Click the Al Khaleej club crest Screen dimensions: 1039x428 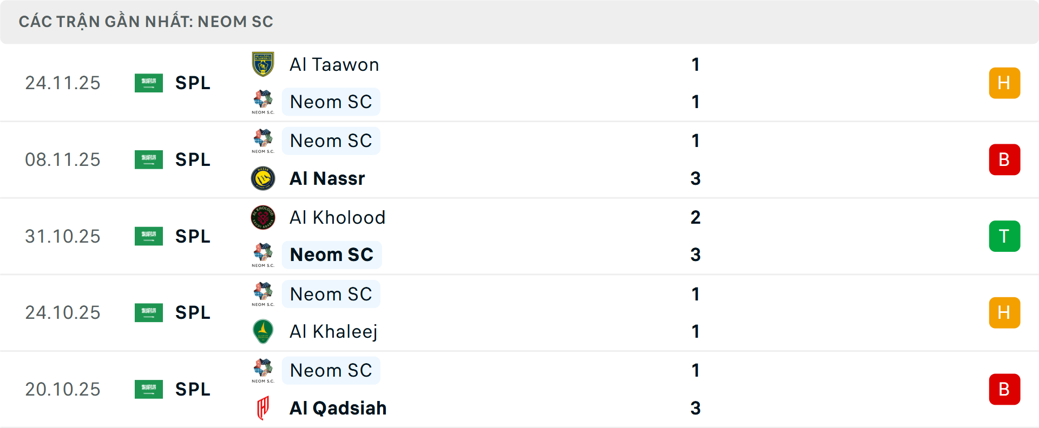(263, 331)
